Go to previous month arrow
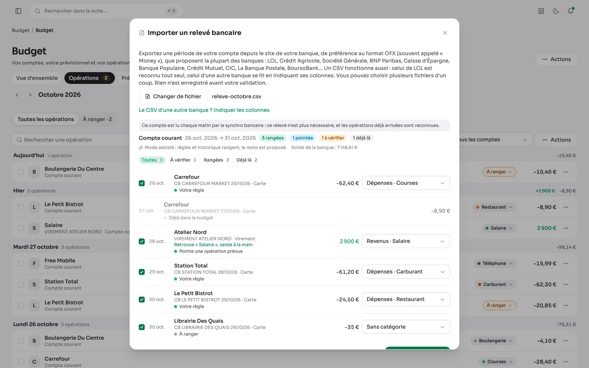Screen dimensions: 589x368 (x=17, y=95)
